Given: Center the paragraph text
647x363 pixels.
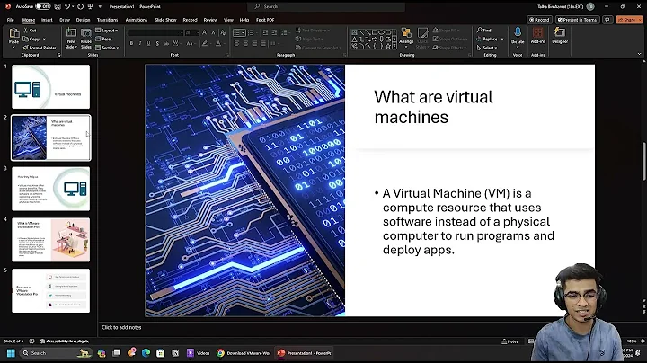Looking at the screenshot, I should (x=245, y=43).
